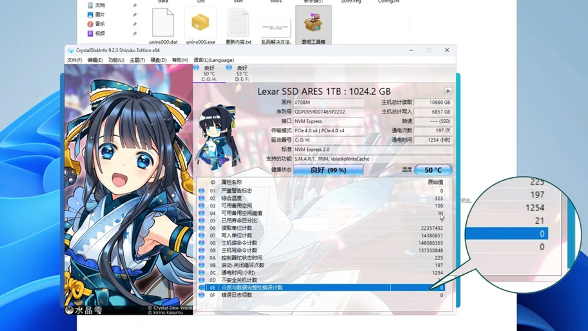588x331 pixels.
Task: Select the C: G: H: disk tab
Action: 210,74
